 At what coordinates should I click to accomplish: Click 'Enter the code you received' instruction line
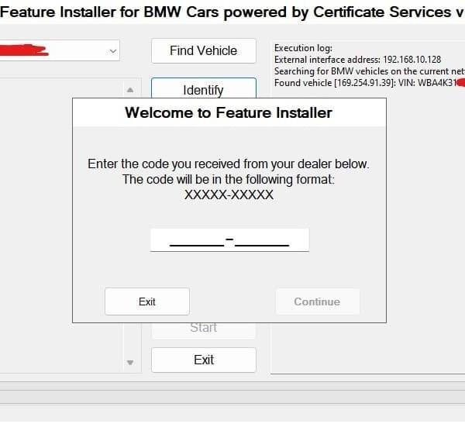point(229,164)
